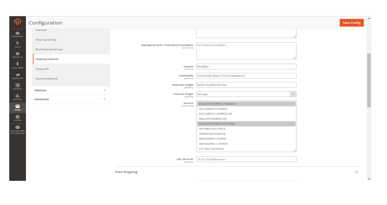Open the Comuna Origen dropdown

click(x=246, y=94)
